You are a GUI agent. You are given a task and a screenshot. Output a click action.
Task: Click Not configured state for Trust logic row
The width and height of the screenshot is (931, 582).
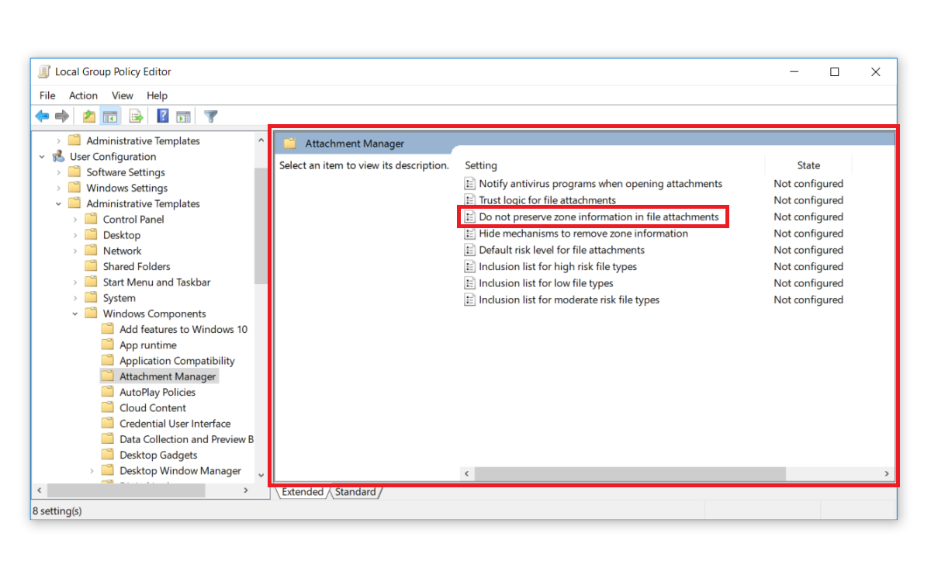(x=808, y=200)
